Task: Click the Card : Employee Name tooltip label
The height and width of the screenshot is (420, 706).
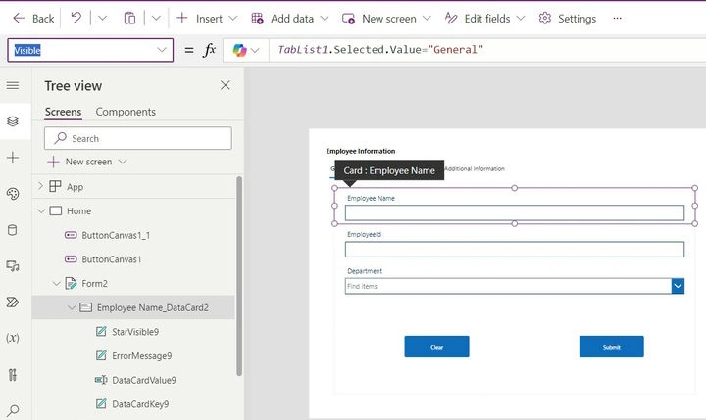Action: tap(389, 170)
